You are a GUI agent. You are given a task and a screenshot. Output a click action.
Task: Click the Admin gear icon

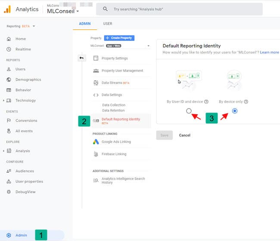click(9, 235)
